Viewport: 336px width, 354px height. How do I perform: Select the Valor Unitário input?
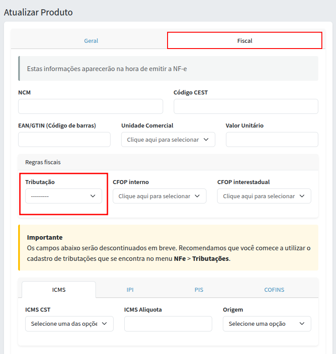tap(272, 139)
